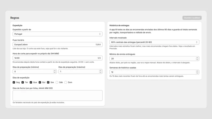This screenshot has width=212, height=119.
Task: Uncheck the Qui shipping day checkbox
Action: pyautogui.click(x=40, y=82)
